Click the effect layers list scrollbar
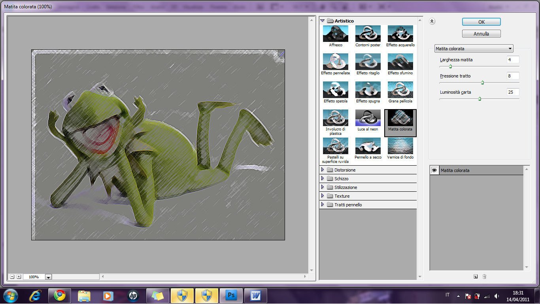The image size is (540, 304). pyautogui.click(x=527, y=218)
